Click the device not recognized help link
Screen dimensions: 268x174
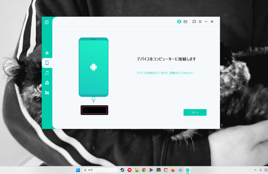(165, 73)
